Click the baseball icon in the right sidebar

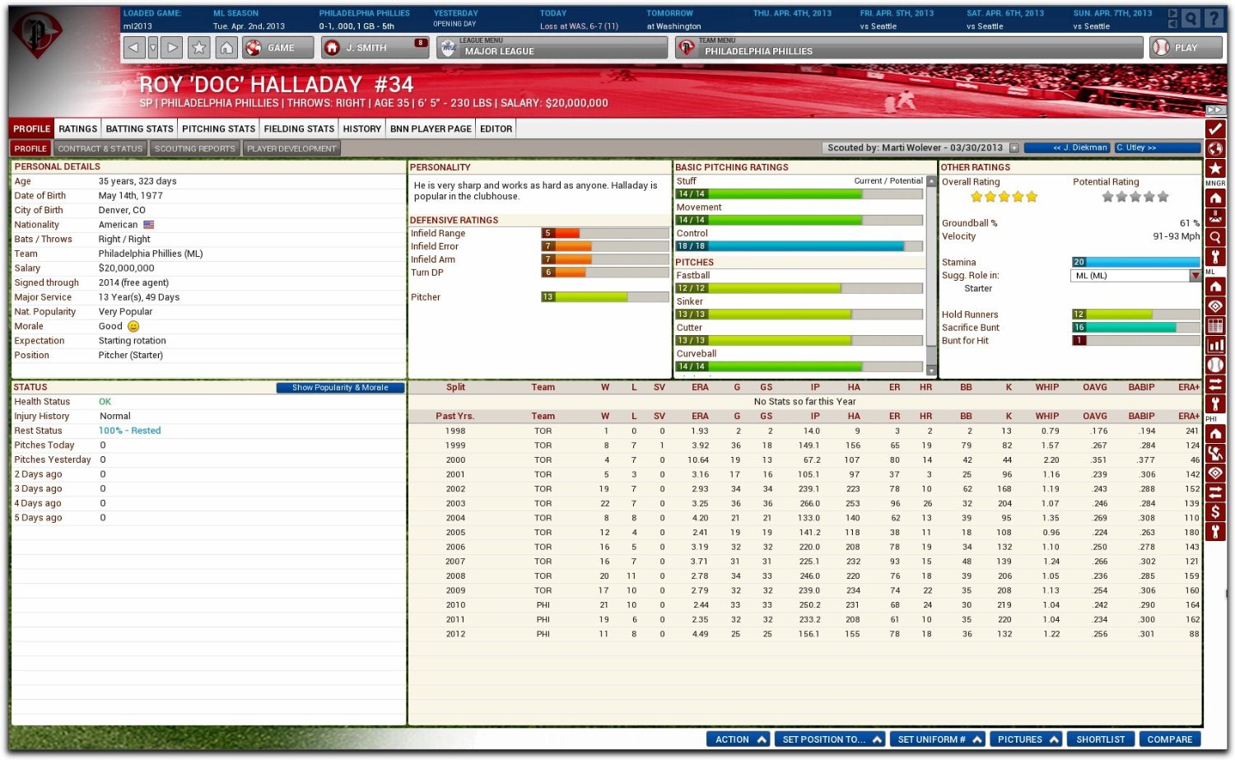coord(1216,363)
